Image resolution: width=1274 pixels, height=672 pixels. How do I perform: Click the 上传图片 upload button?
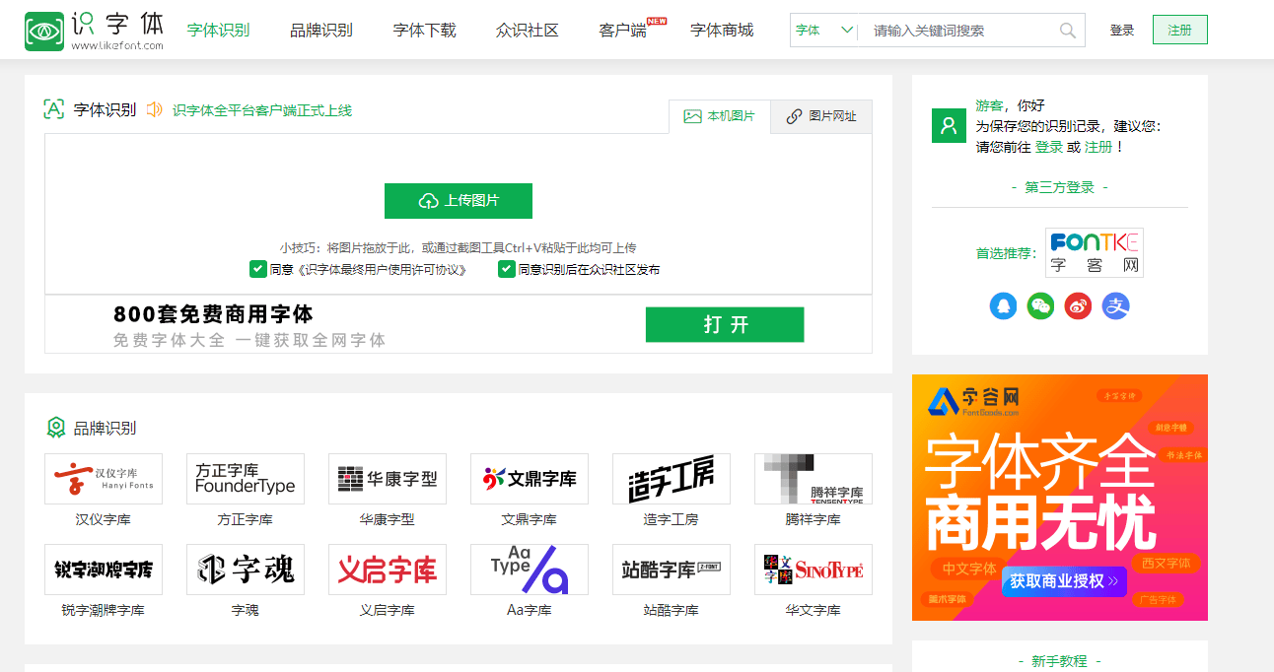(458, 200)
